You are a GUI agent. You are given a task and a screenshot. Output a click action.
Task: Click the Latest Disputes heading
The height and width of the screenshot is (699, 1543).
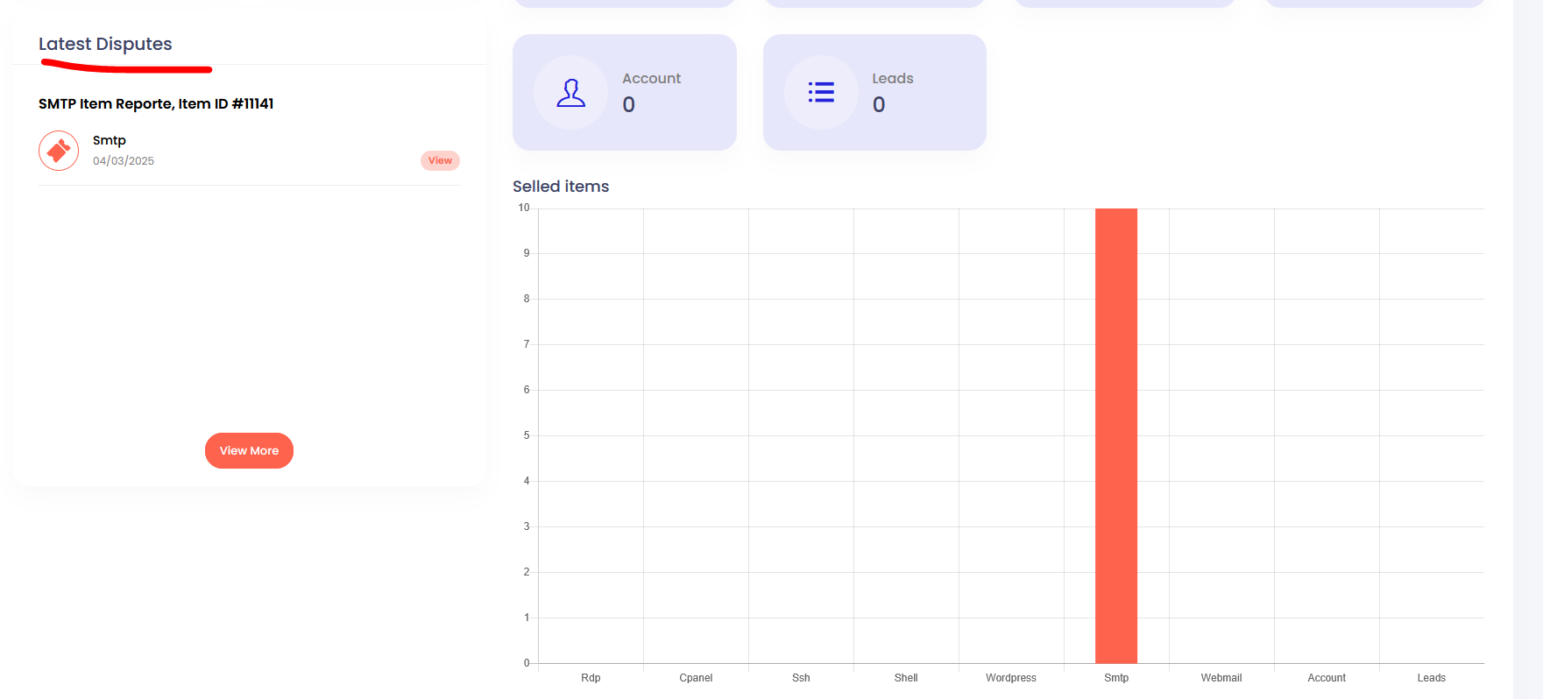pos(105,44)
